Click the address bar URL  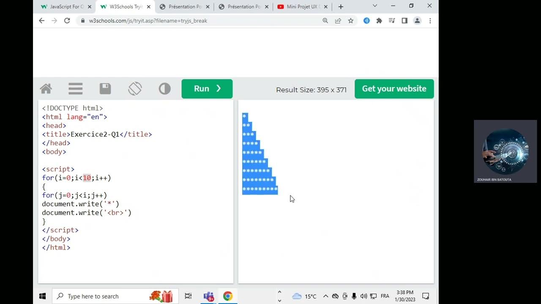(148, 20)
